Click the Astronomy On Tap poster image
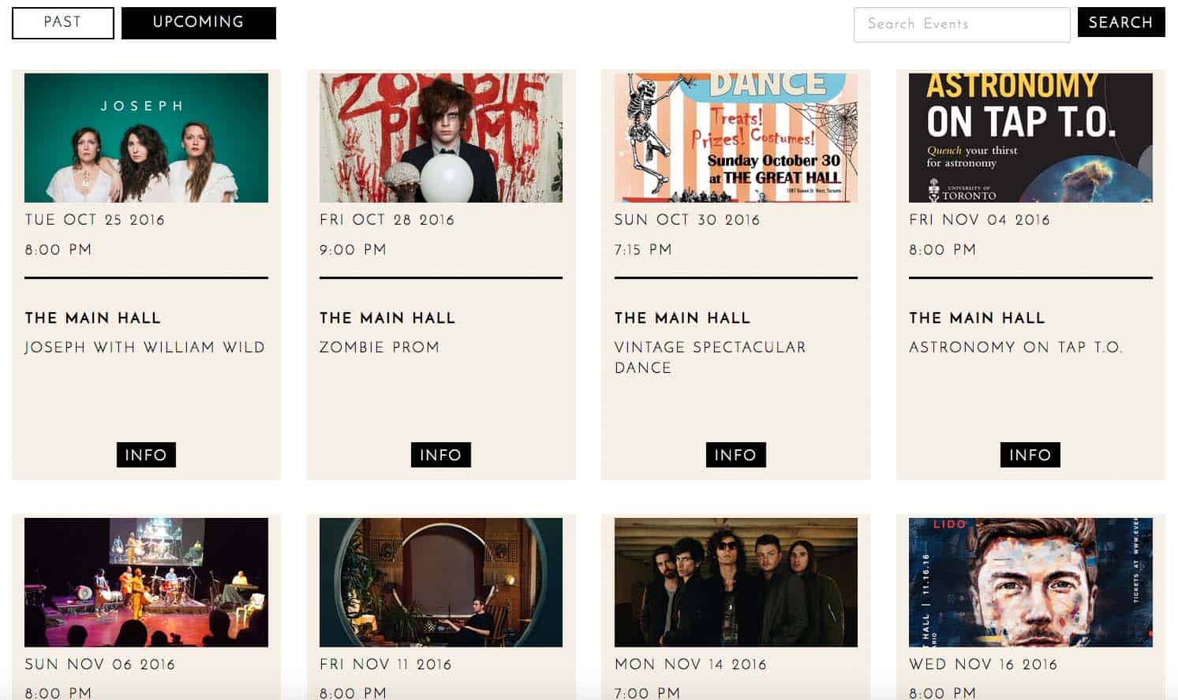This screenshot has width=1178, height=700. (1030, 138)
